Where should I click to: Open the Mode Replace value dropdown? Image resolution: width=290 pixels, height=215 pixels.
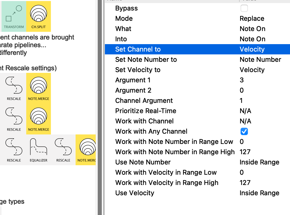[x=252, y=18]
